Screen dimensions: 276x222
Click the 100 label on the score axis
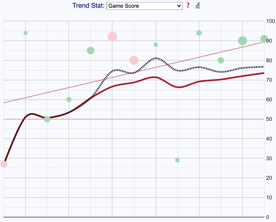270,21
